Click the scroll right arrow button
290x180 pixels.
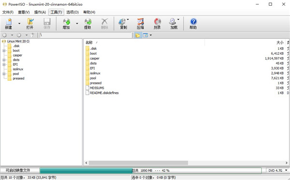point(287,163)
